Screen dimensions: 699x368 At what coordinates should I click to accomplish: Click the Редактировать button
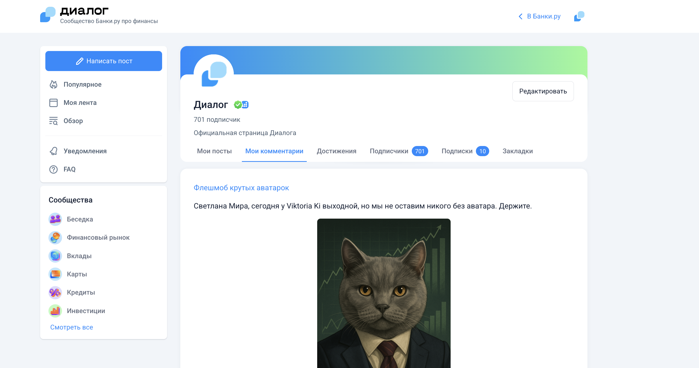coord(543,91)
